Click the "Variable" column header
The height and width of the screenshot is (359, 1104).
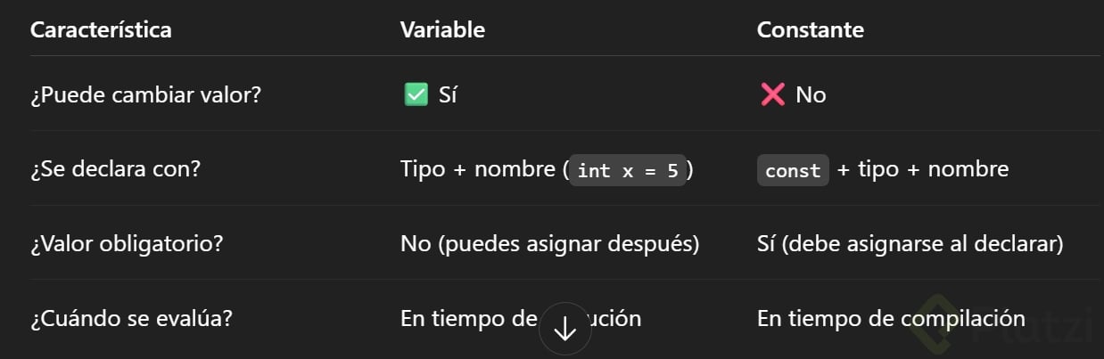tap(442, 29)
